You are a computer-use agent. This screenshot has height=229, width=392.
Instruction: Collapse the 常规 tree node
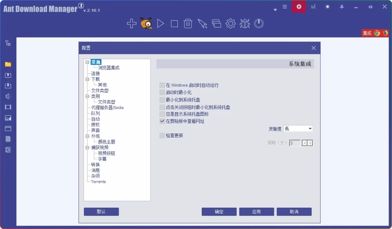click(87, 62)
